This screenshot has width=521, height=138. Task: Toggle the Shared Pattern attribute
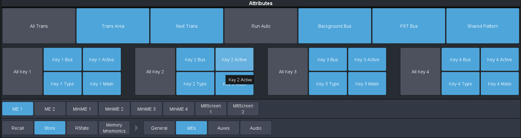482,26
